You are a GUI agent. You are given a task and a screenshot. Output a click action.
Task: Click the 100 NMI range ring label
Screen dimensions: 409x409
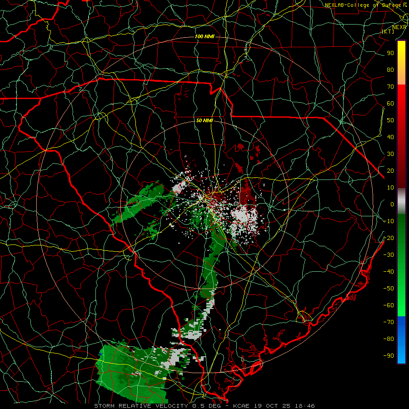204,36
